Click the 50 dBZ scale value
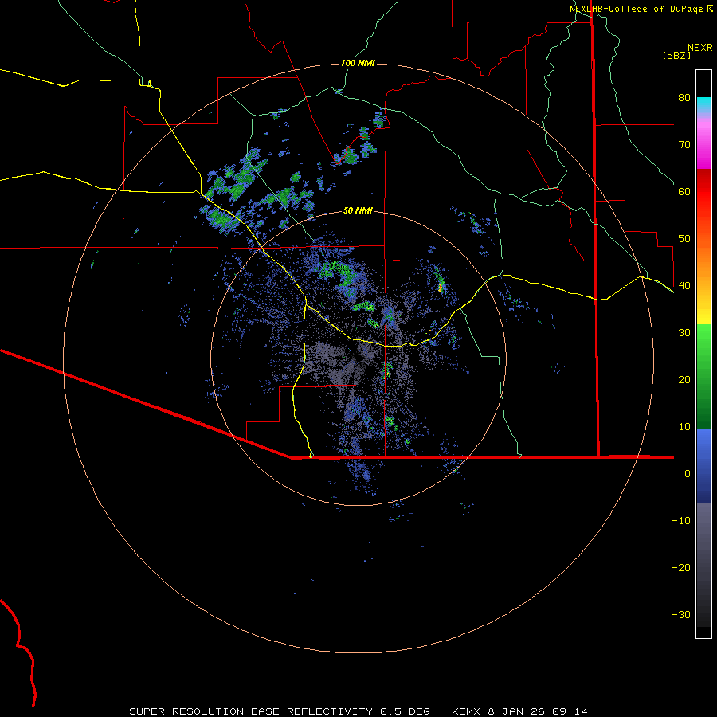The image size is (717, 717). point(684,239)
